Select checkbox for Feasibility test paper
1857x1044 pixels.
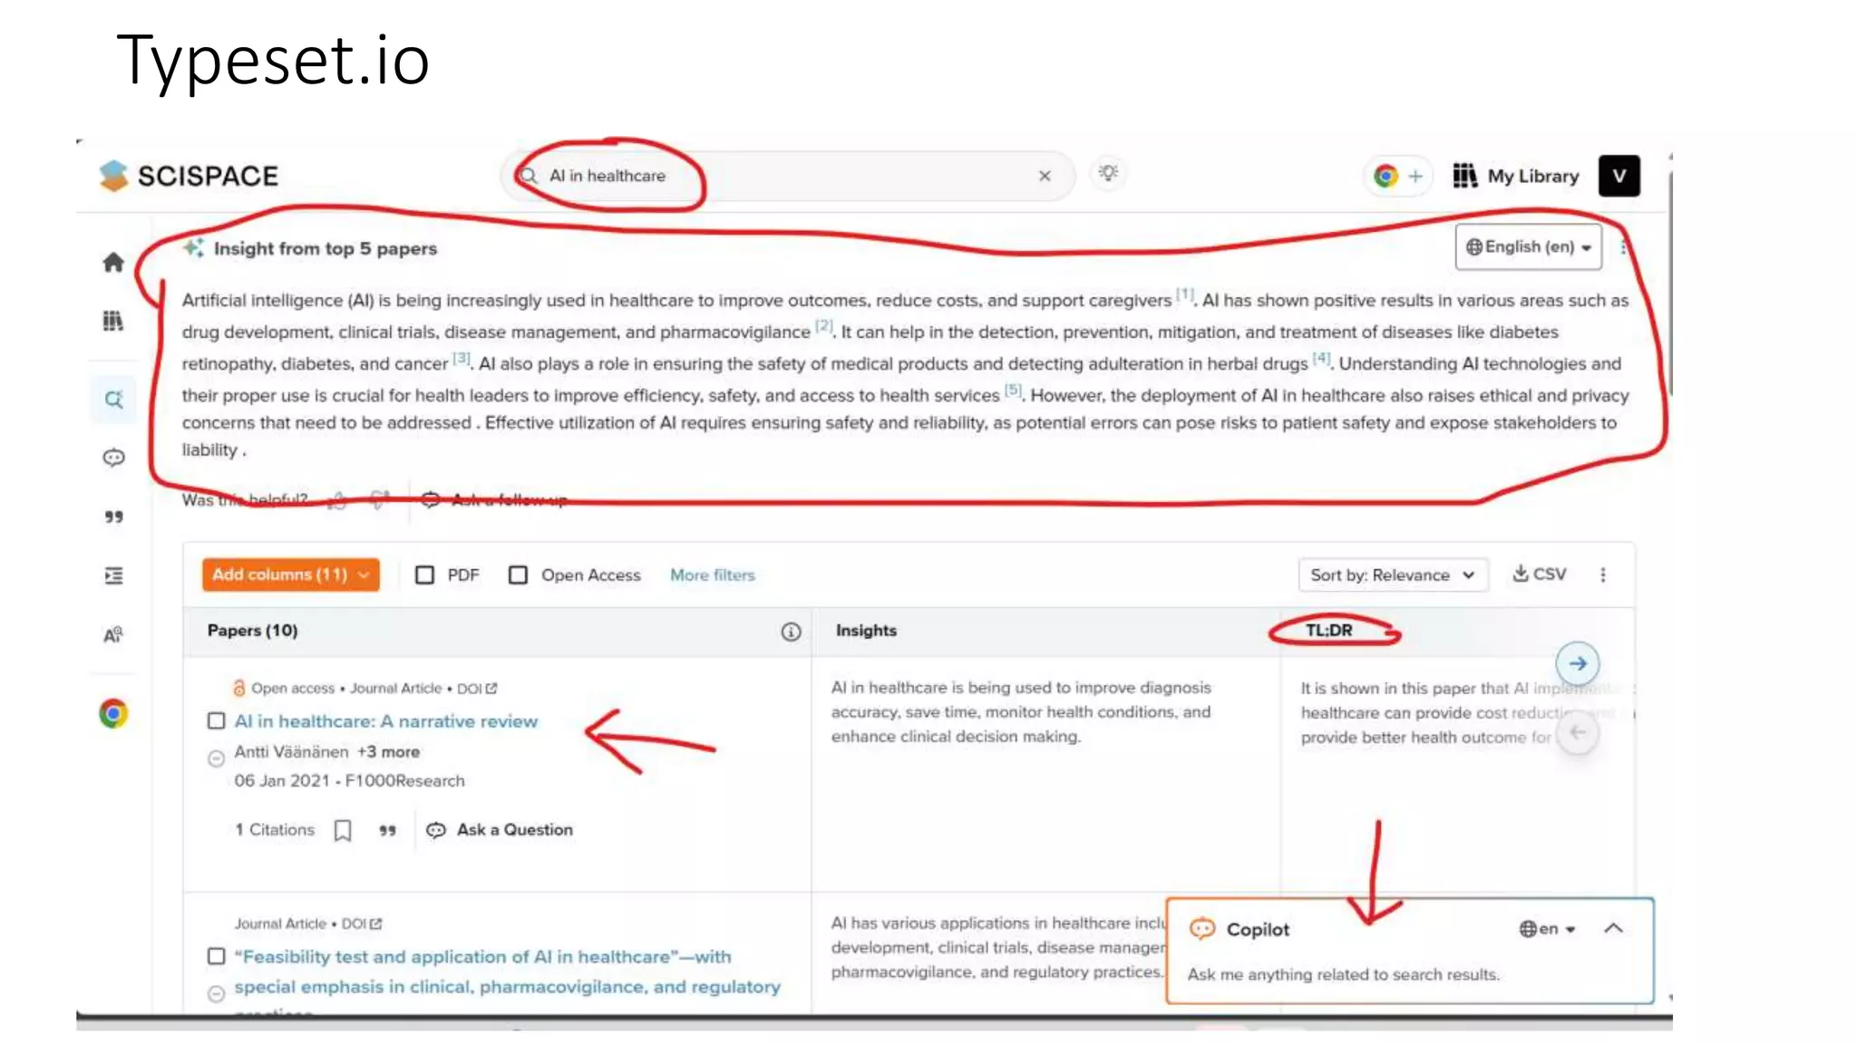(x=216, y=957)
